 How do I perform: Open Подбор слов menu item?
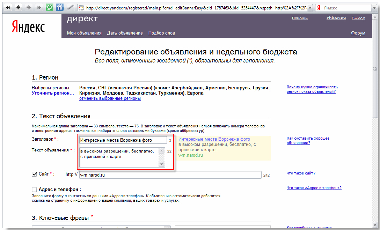pyautogui.click(x=161, y=33)
